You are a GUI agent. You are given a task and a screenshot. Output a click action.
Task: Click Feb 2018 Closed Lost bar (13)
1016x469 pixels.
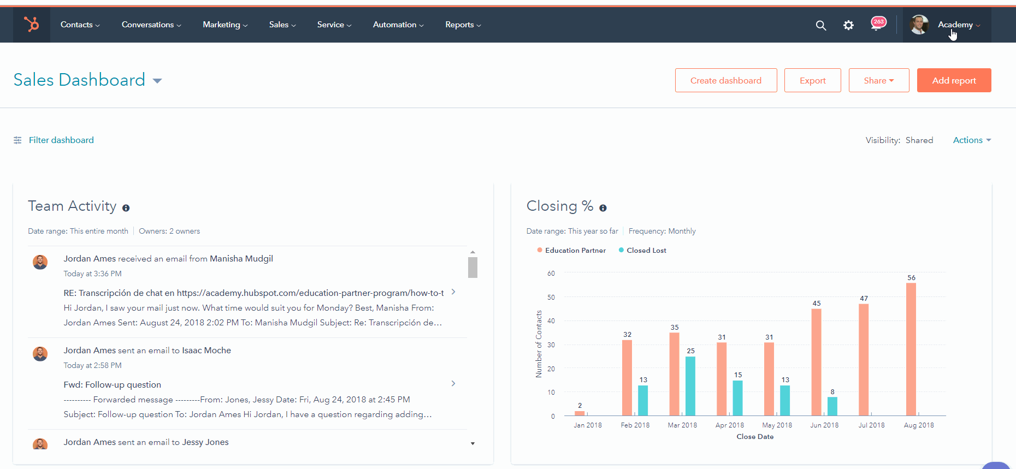coord(643,401)
